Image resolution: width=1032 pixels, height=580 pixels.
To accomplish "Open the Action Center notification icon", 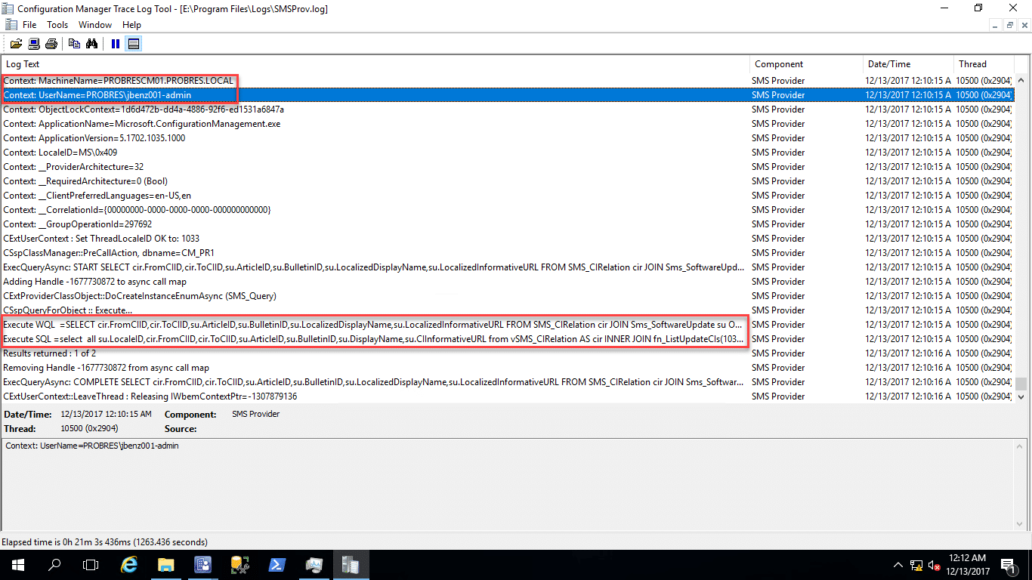I will (x=1008, y=565).
